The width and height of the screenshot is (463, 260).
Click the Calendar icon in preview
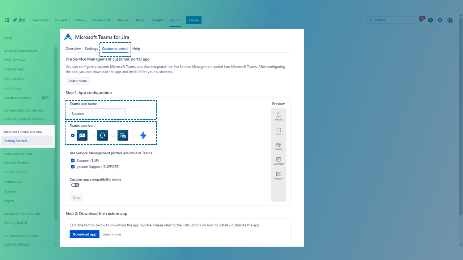279,161
